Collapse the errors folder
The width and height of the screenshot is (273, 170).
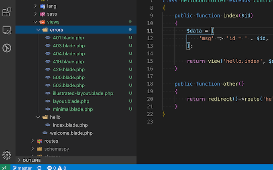(x=38, y=30)
